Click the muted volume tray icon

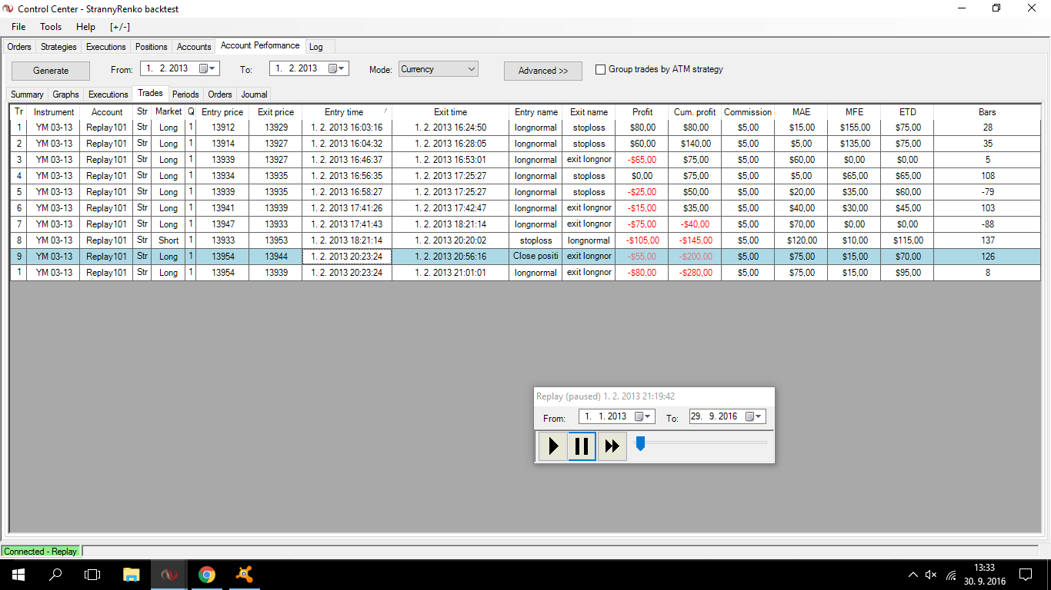click(932, 575)
